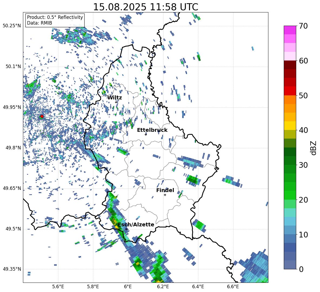
Task: Select the Ettelbruck city label
Action: [152, 130]
